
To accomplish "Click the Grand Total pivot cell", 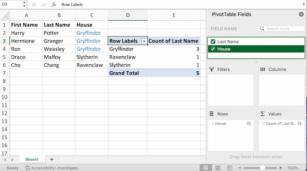I will (128, 73).
